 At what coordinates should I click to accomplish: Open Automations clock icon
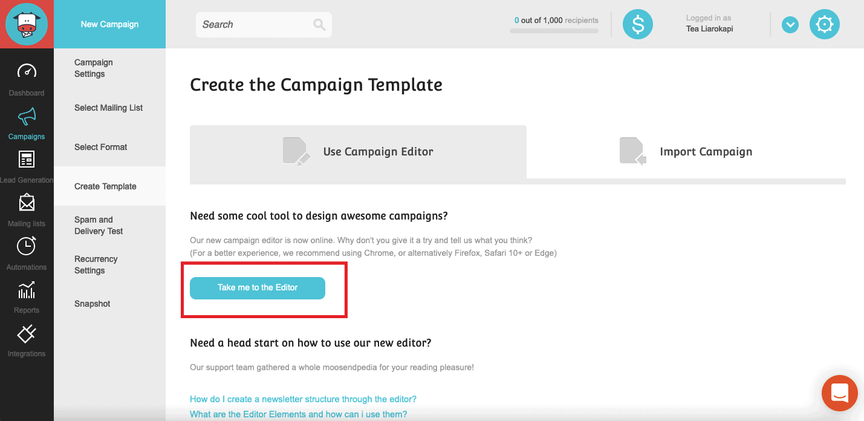[27, 246]
